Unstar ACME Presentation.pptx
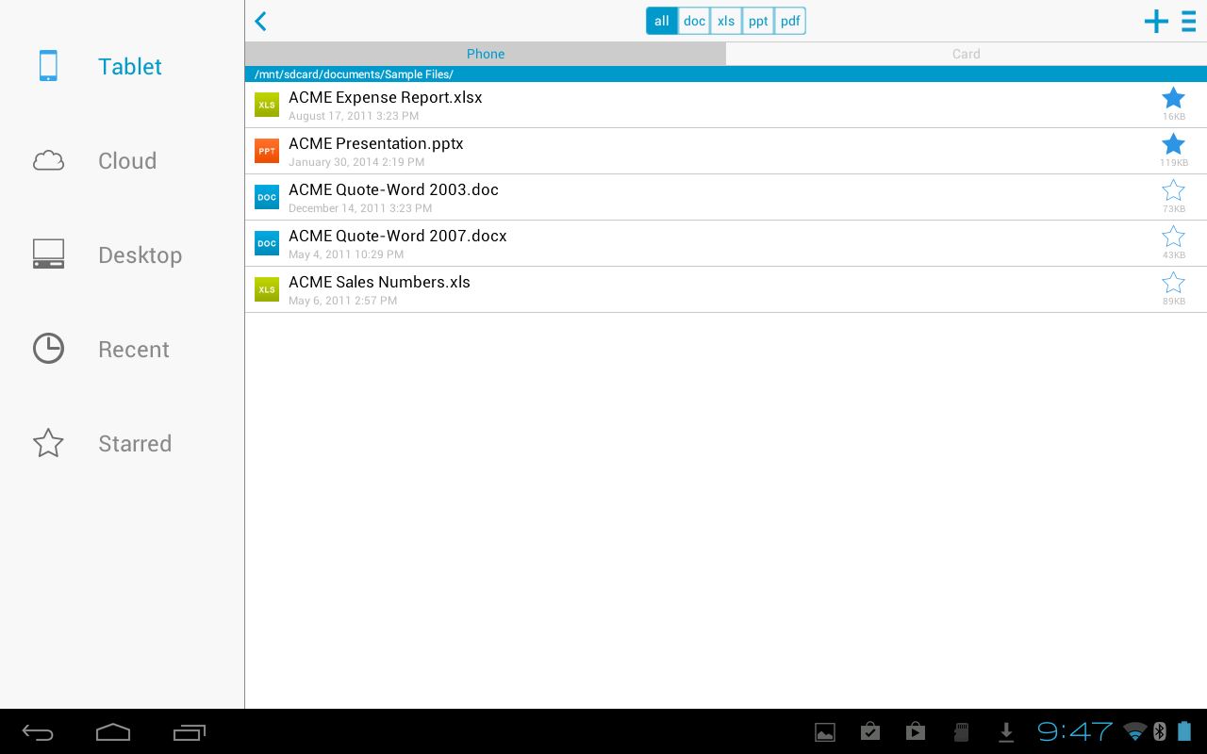This screenshot has width=1207, height=754. (1173, 142)
